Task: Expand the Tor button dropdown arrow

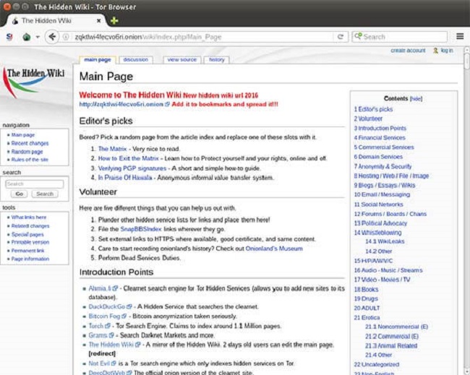Action: [38, 37]
